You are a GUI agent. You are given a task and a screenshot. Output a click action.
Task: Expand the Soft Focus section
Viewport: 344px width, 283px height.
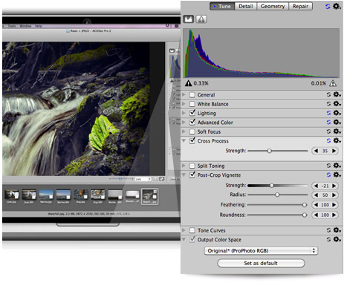pos(184,131)
